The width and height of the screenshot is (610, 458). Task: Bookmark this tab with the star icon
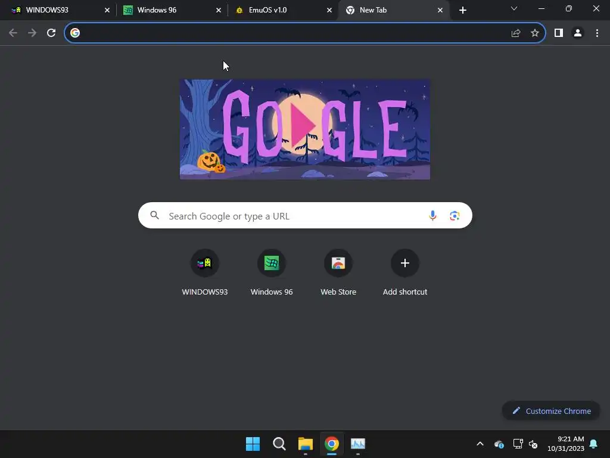coord(535,33)
